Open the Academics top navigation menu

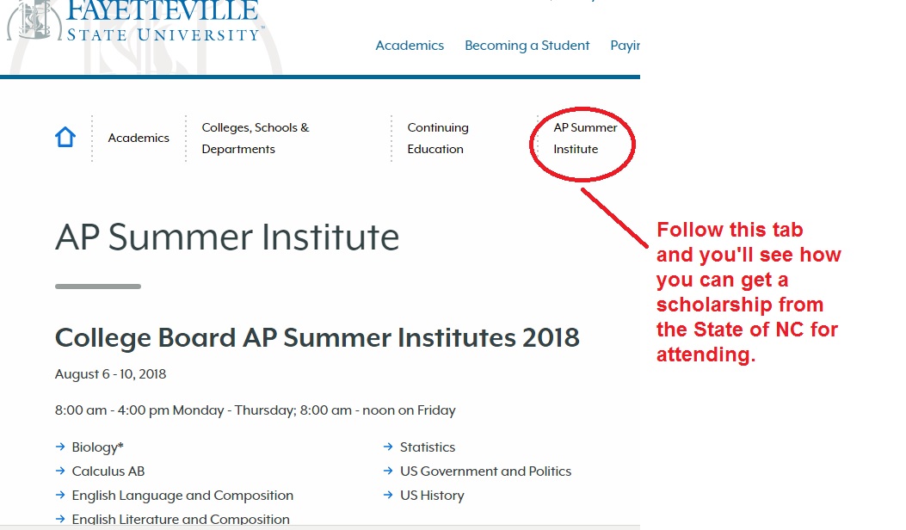(x=410, y=45)
